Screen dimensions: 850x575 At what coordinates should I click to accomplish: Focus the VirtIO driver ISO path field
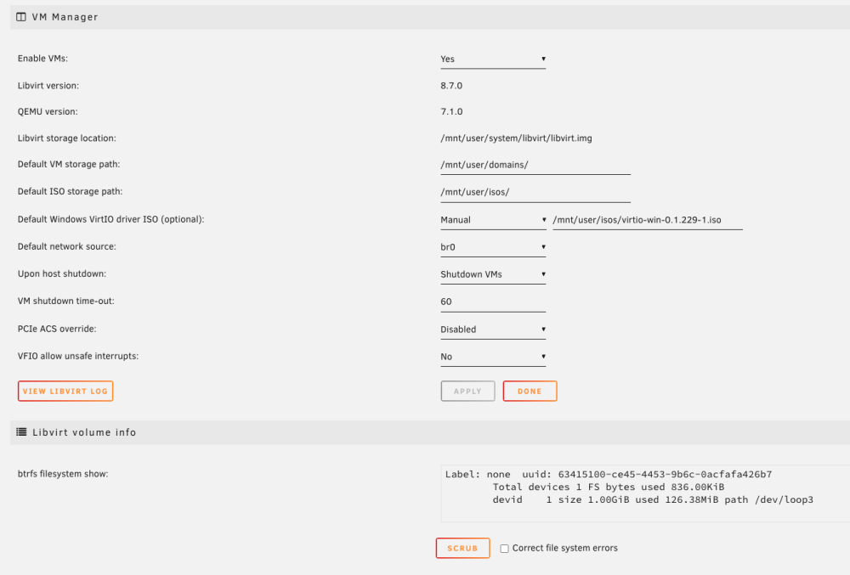click(647, 220)
